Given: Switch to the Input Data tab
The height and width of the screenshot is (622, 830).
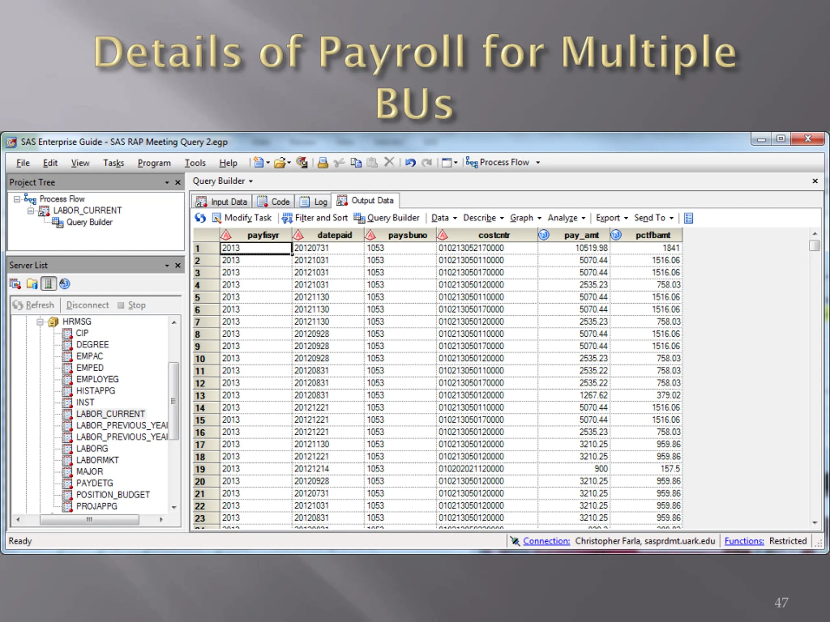Looking at the screenshot, I should 222,202.
